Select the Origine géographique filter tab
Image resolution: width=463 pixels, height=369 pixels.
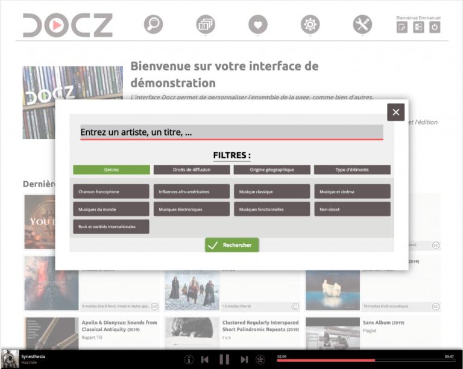click(272, 170)
